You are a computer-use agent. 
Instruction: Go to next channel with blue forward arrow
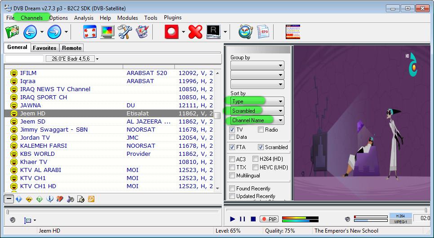pos(54,32)
